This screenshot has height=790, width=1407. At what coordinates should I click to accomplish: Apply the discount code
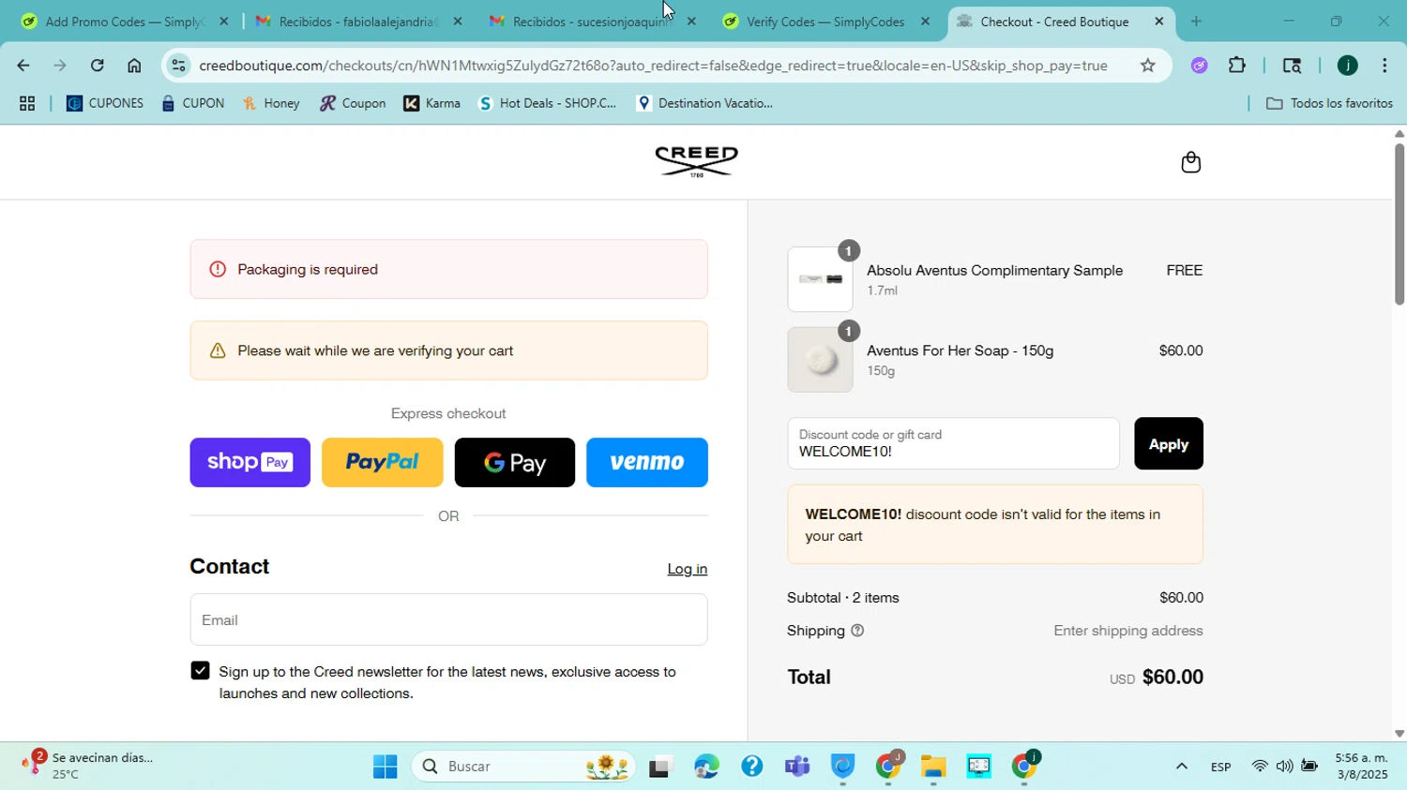pyautogui.click(x=1169, y=444)
